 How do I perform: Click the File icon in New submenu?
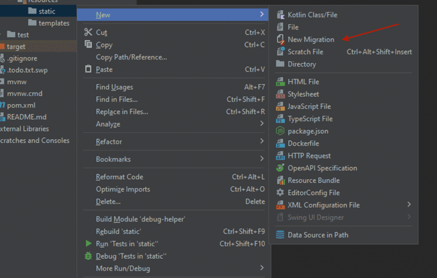pyautogui.click(x=280, y=27)
